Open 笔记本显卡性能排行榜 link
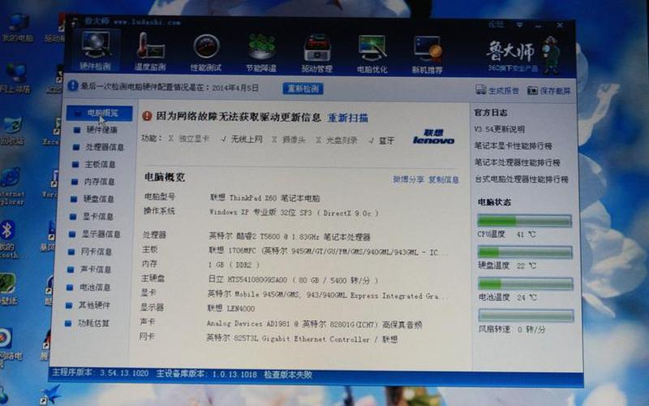This screenshot has width=649, height=406. [514, 146]
